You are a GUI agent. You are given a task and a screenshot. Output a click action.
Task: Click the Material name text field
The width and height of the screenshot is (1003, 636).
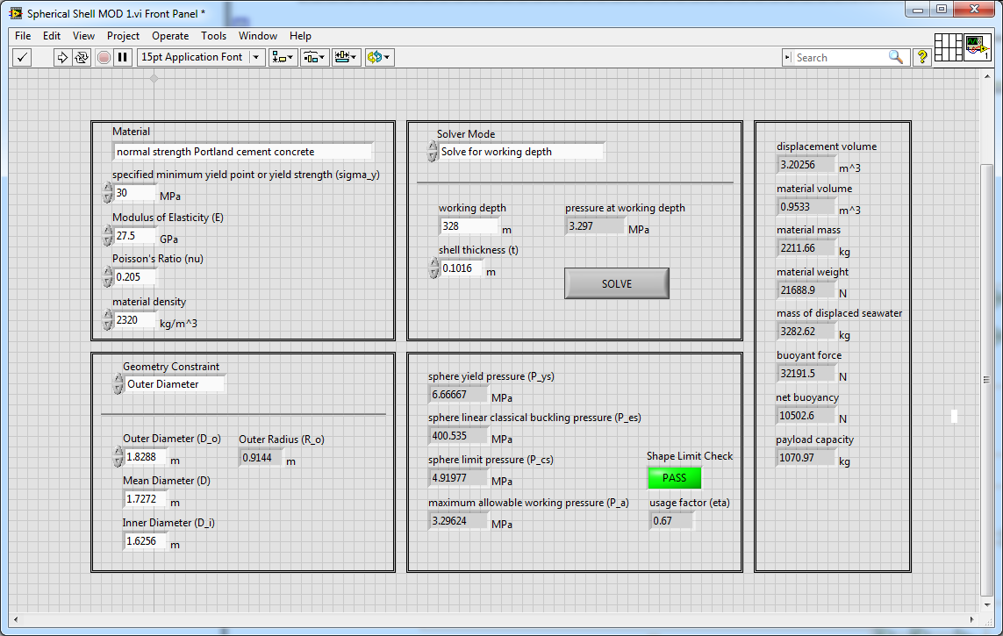click(x=243, y=152)
